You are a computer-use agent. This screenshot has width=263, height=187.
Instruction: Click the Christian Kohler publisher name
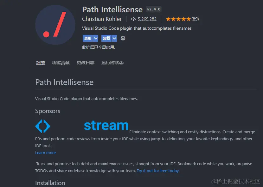click(x=102, y=19)
